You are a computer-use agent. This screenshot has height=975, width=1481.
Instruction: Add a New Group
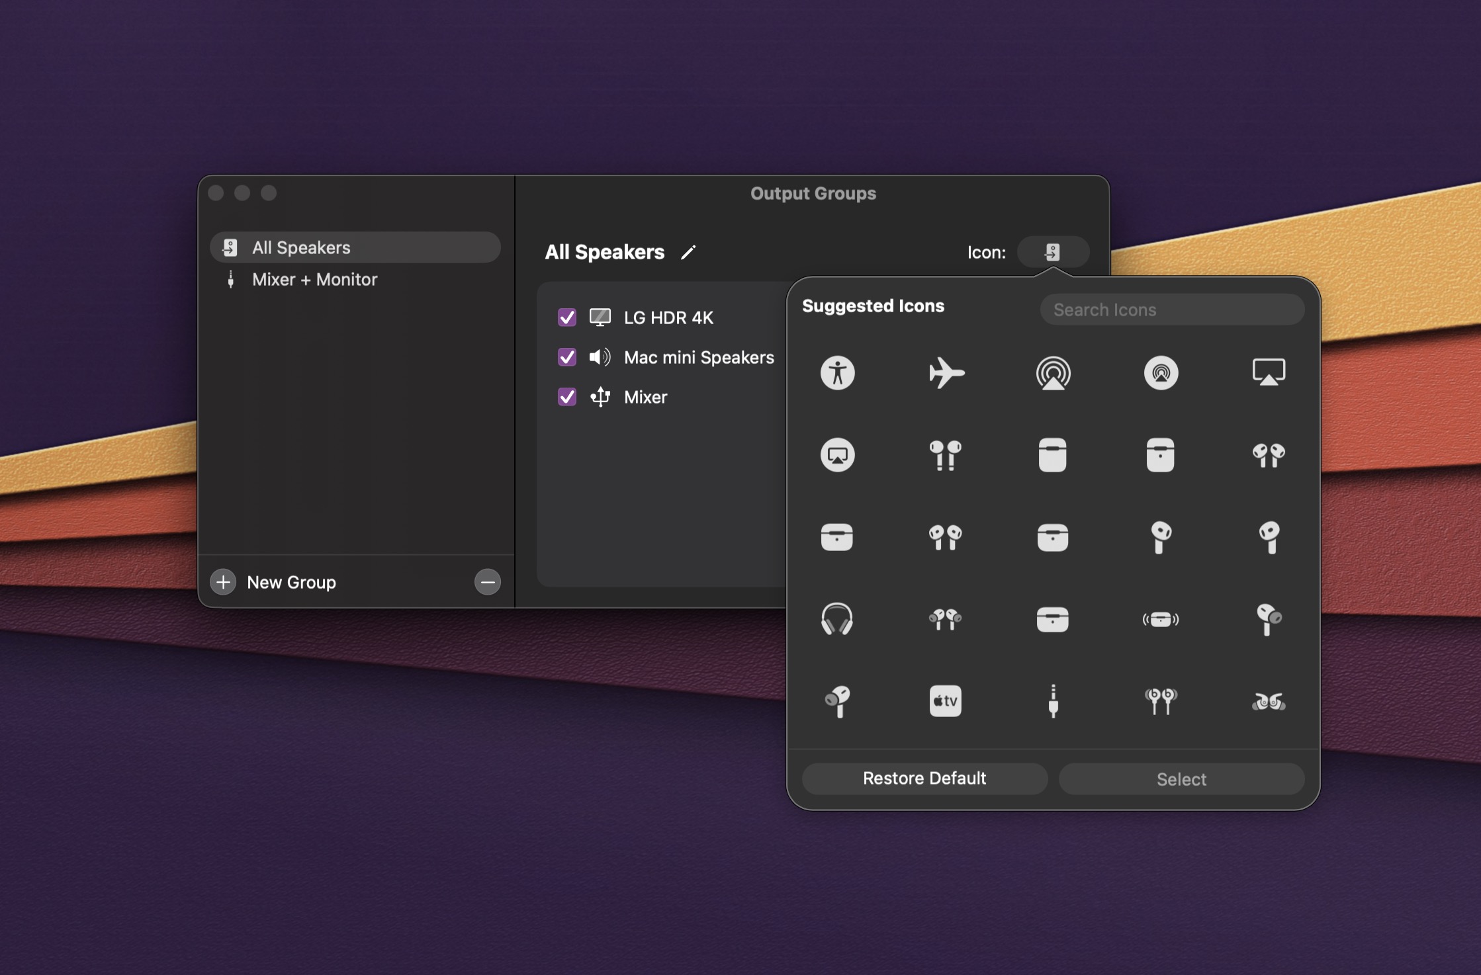click(223, 582)
